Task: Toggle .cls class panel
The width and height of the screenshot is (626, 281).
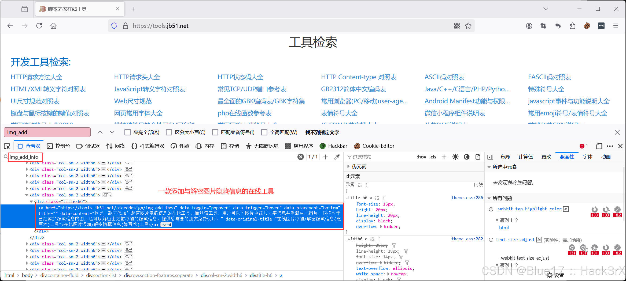Action: point(433,157)
